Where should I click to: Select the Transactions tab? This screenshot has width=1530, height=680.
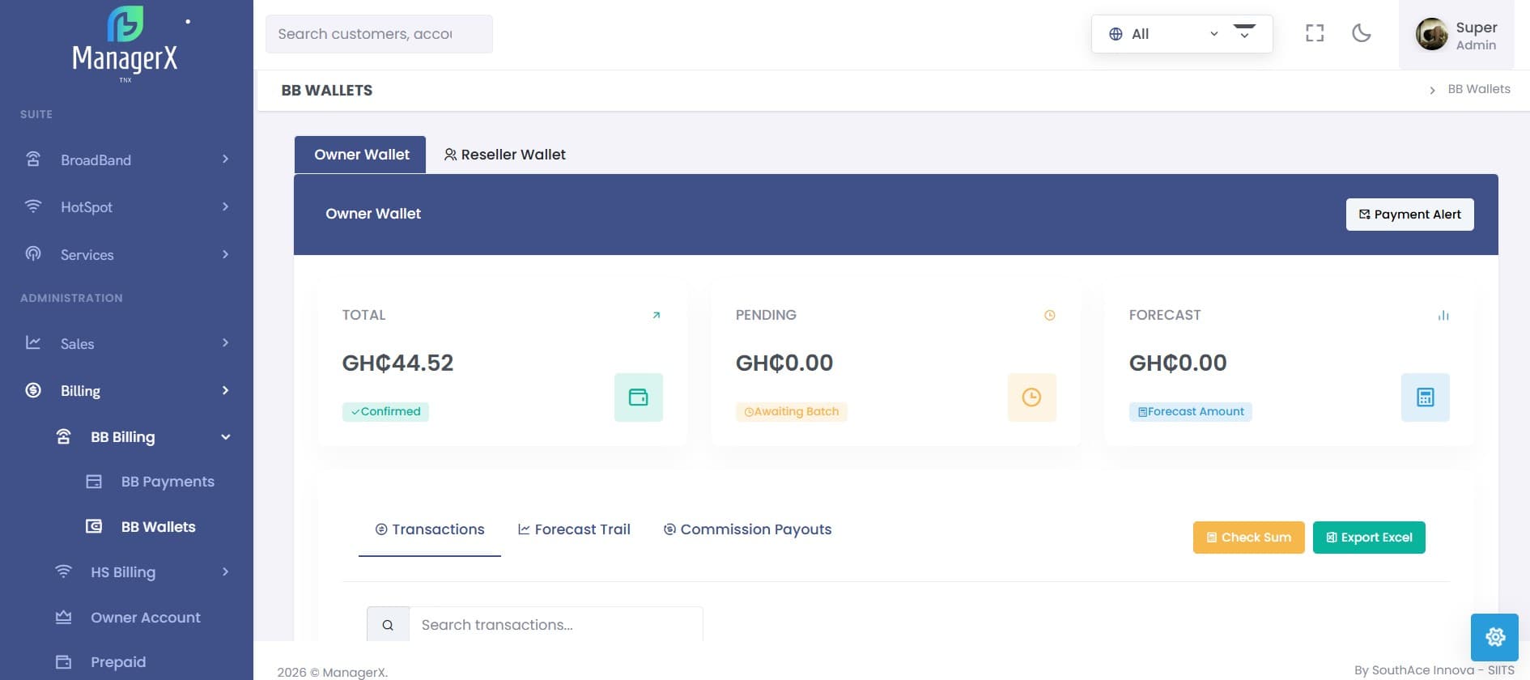point(430,529)
